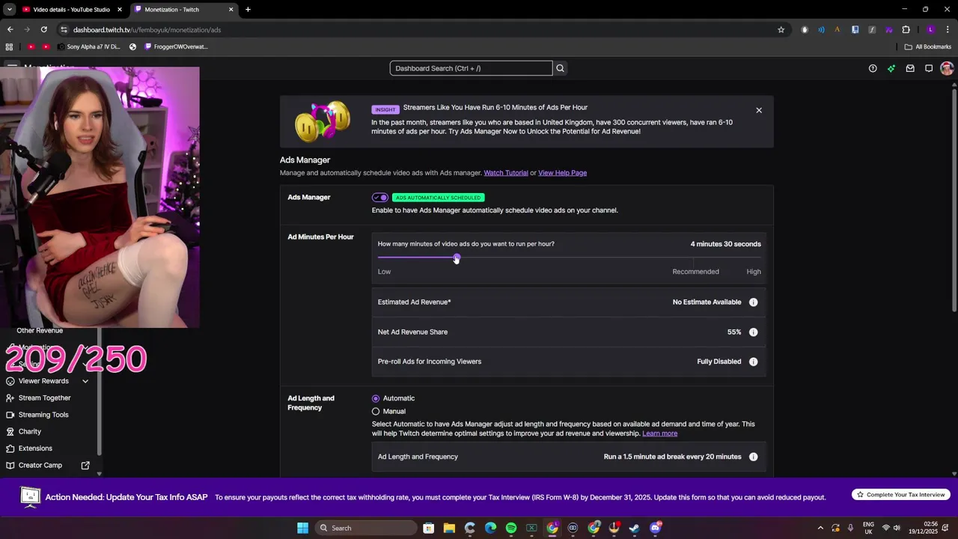Click the High end of the ad slider
This screenshot has height=539, width=958.
tap(754, 272)
